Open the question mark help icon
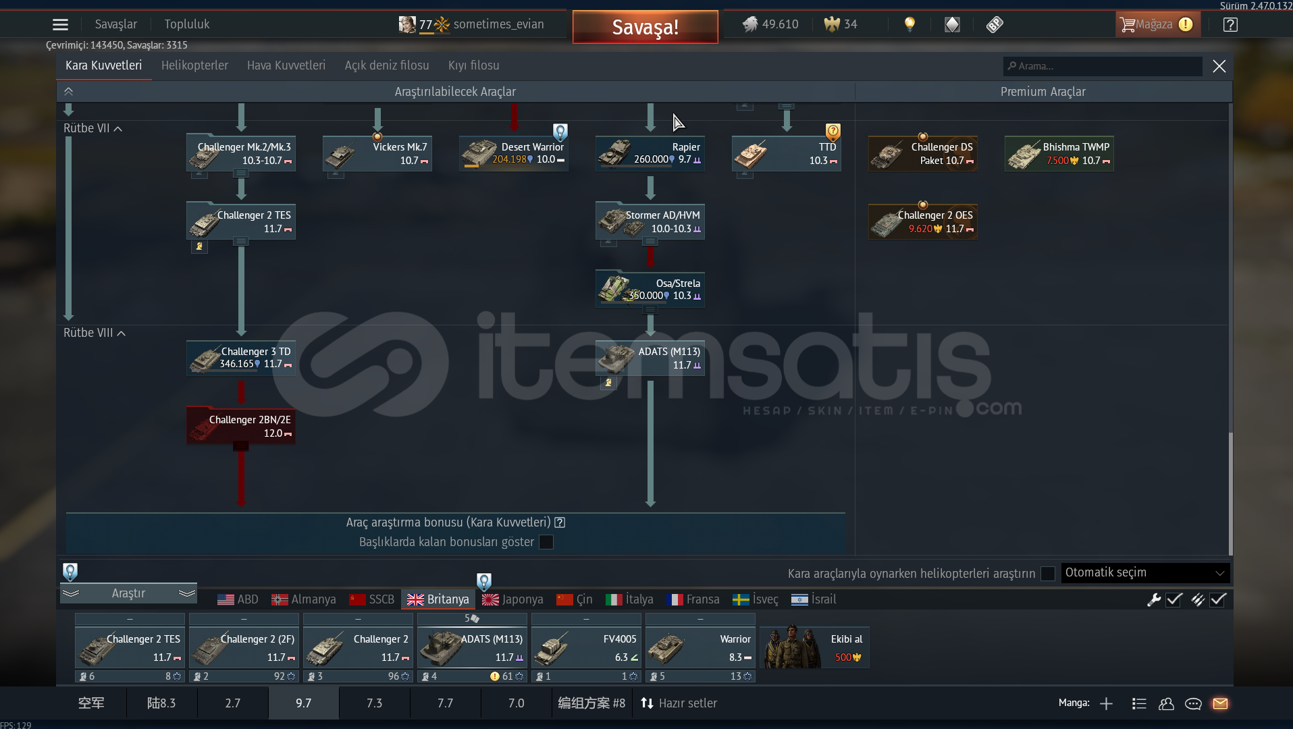The height and width of the screenshot is (729, 1293). click(1230, 25)
